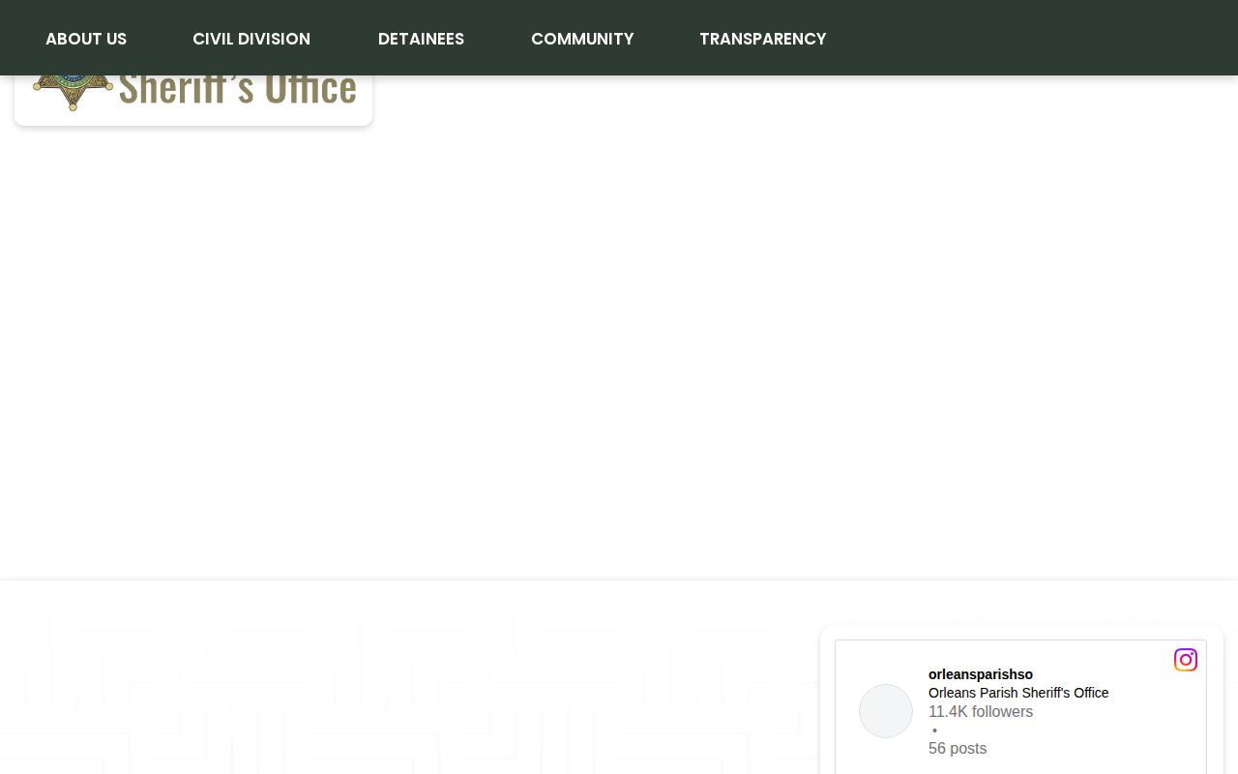Open the Transparency menu
1238x774 pixels.
(763, 39)
